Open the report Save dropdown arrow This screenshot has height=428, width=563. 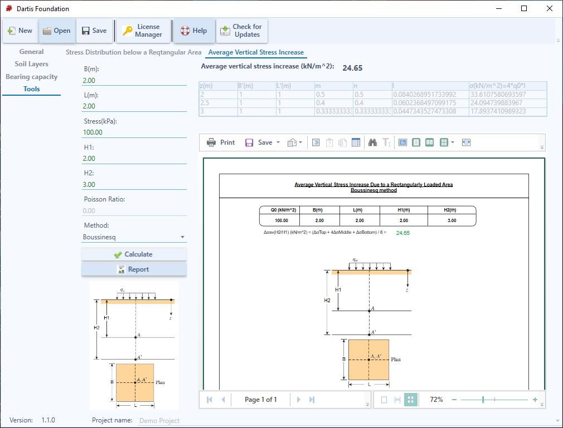point(278,142)
